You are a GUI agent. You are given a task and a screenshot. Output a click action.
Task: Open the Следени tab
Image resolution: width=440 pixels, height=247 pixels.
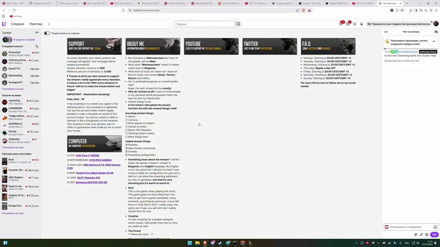tap(18, 24)
